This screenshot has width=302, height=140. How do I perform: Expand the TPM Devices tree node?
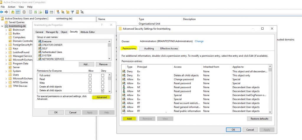tap(6, 86)
